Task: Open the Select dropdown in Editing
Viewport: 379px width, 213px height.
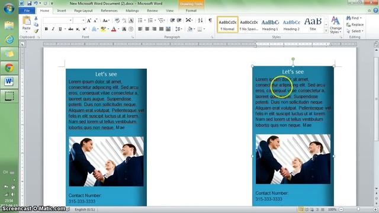Action: pos(355,31)
